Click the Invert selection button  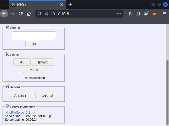click(43, 62)
